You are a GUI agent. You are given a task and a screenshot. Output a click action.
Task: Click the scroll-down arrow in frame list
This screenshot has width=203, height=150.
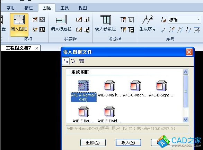186,119
